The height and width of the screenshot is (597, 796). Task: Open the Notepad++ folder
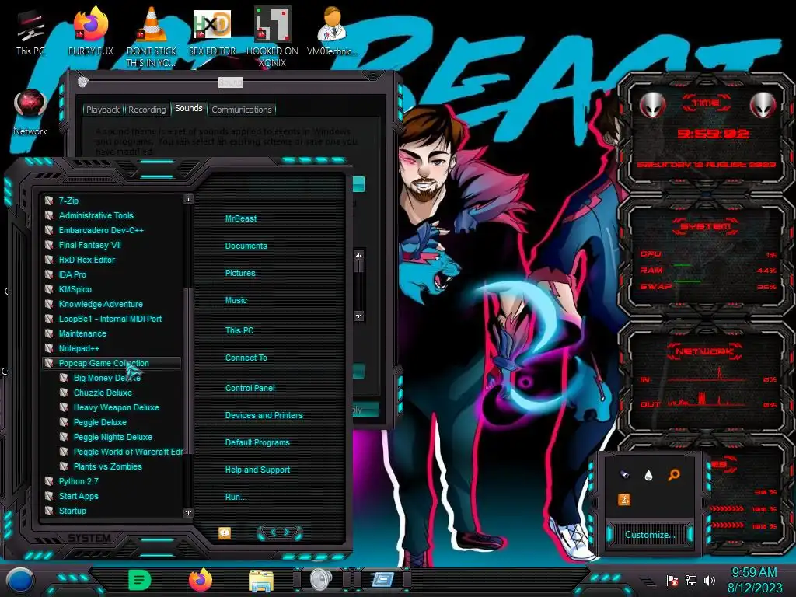[x=112, y=348]
